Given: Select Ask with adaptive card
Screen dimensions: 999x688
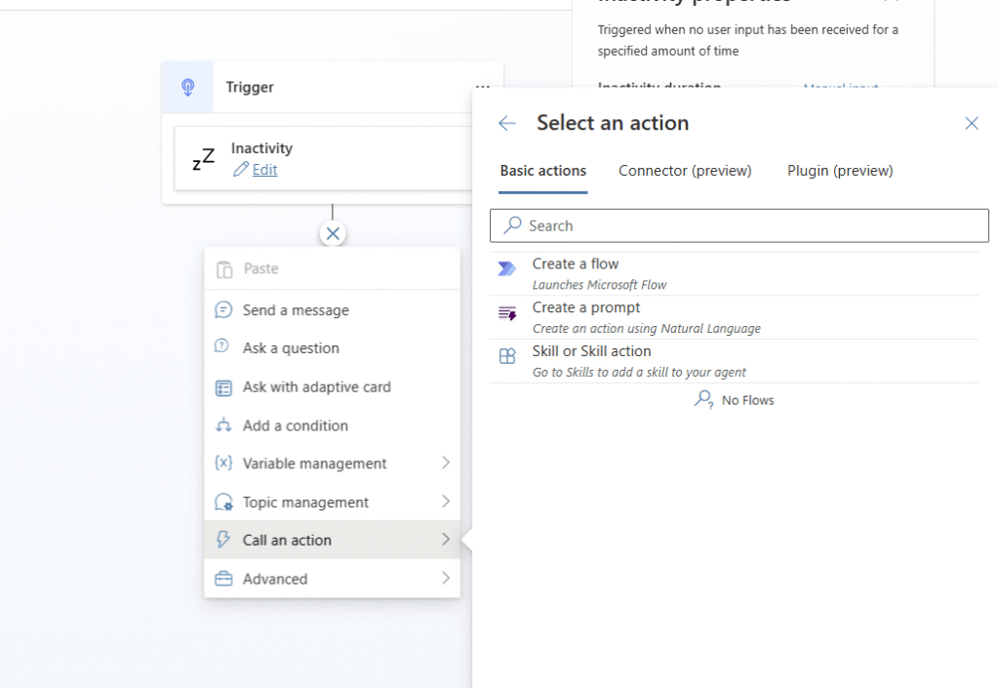Looking at the screenshot, I should click(332, 387).
